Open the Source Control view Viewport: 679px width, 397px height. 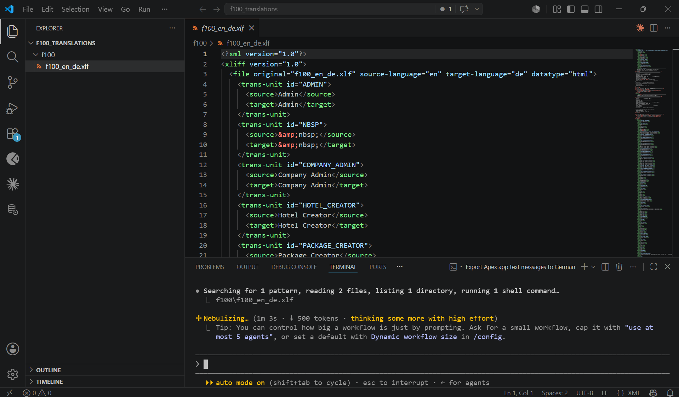point(13,82)
